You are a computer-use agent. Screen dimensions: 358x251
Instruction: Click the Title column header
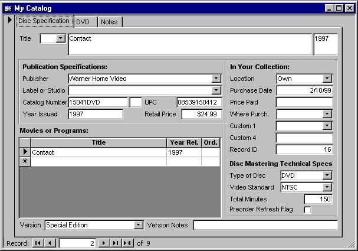pyautogui.click(x=98, y=142)
